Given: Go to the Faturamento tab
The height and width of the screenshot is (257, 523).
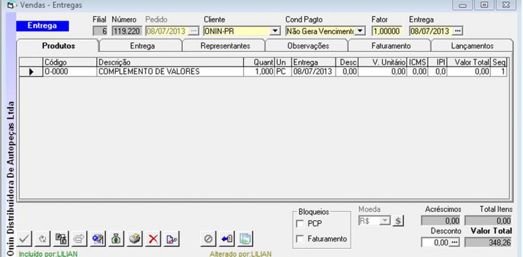Looking at the screenshot, I should (391, 46).
